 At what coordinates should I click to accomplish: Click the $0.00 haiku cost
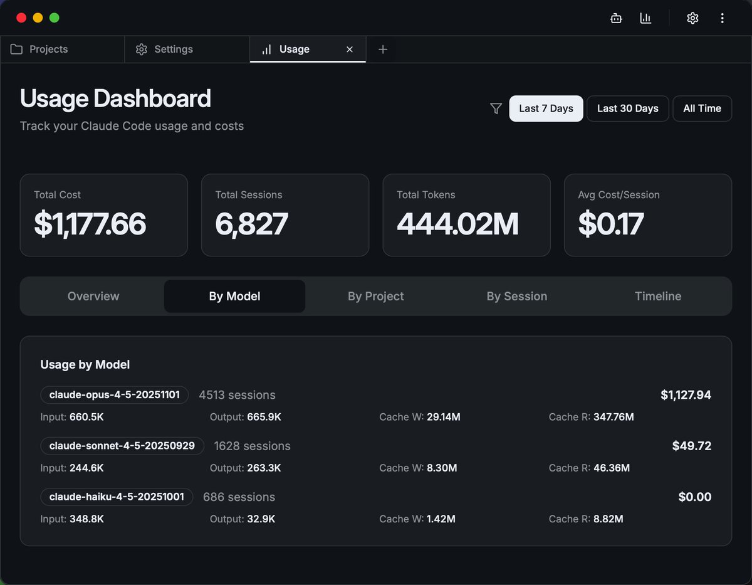pos(695,497)
